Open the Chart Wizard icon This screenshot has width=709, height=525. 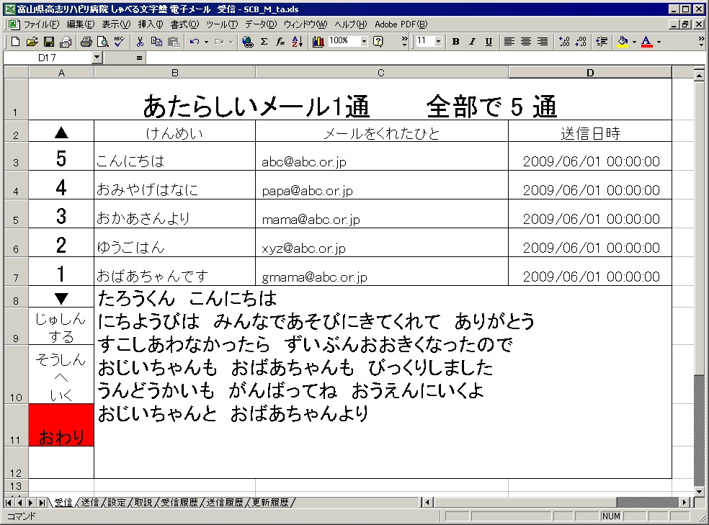318,42
